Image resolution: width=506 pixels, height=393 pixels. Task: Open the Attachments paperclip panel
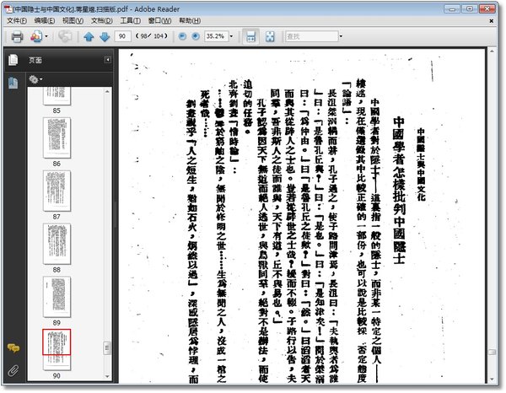pos(13,369)
